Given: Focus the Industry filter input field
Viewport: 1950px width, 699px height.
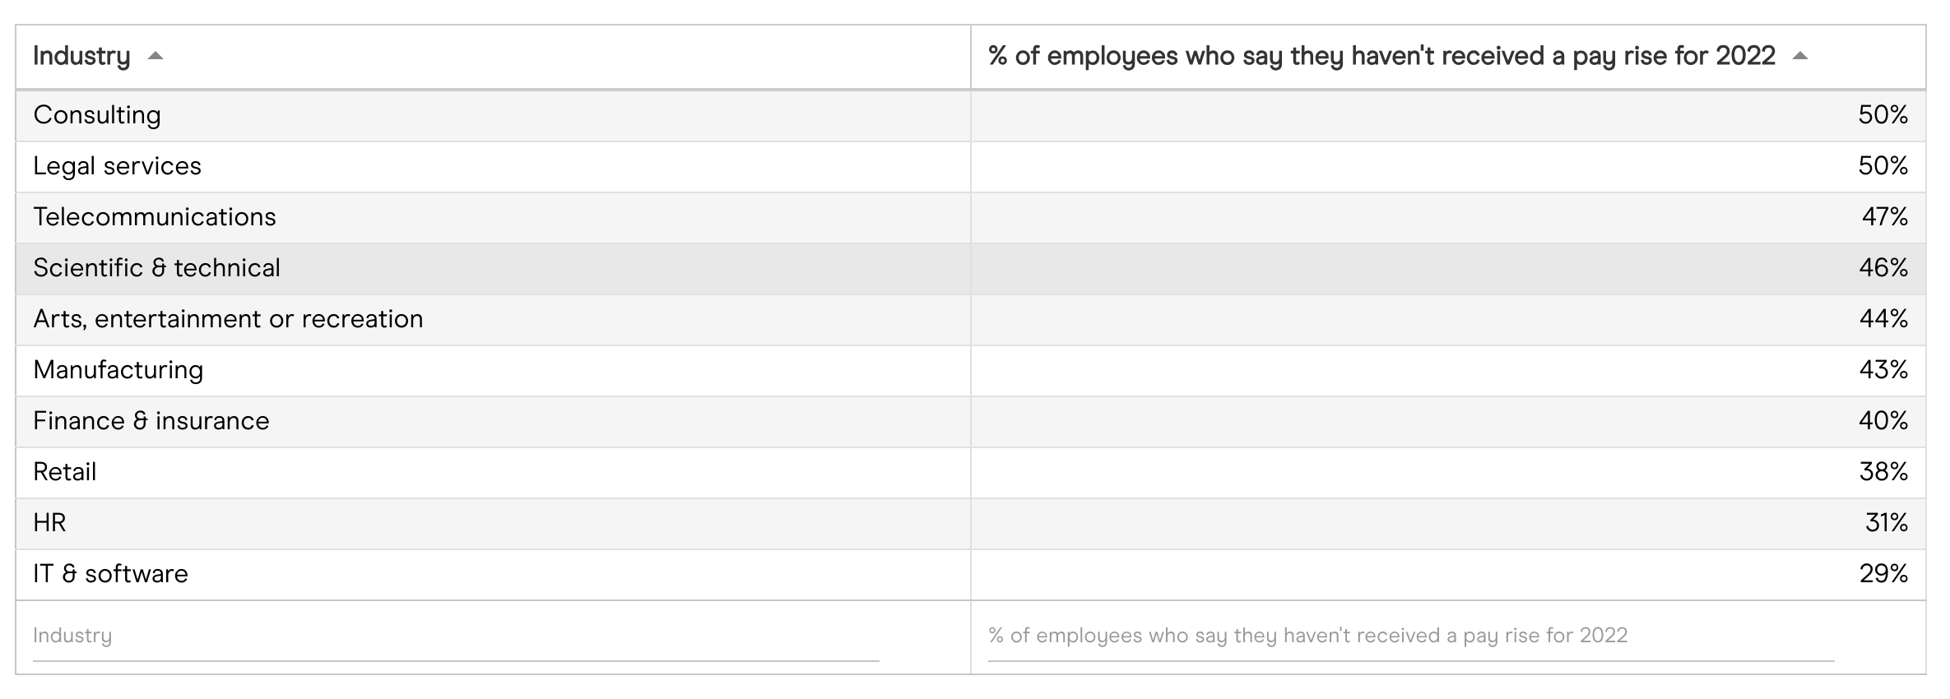Looking at the screenshot, I should (x=456, y=636).
